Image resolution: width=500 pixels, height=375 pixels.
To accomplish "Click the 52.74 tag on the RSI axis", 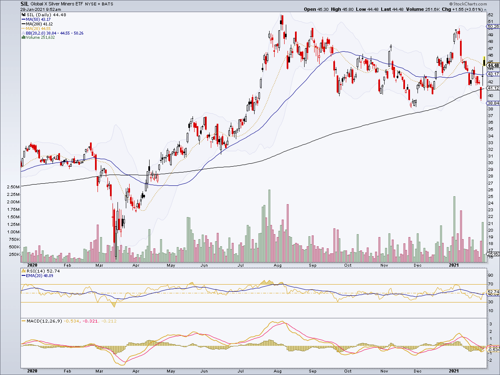I will tap(493, 292).
